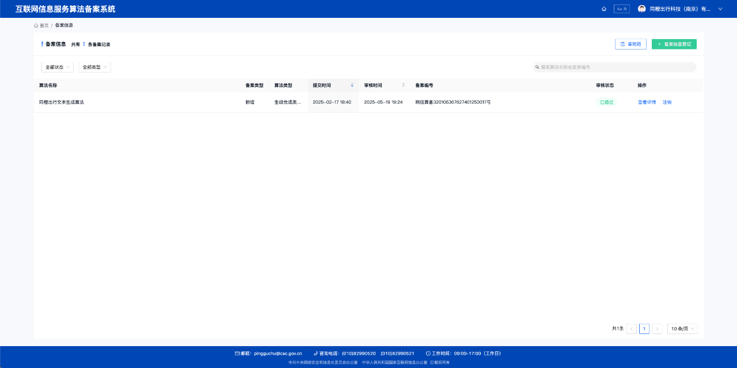Image resolution: width=737 pixels, height=368 pixels.
Task: Click the 备案信息登记 button
Action: pos(674,44)
